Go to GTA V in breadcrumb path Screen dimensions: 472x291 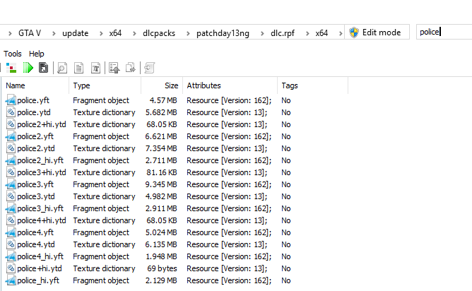tap(30, 33)
